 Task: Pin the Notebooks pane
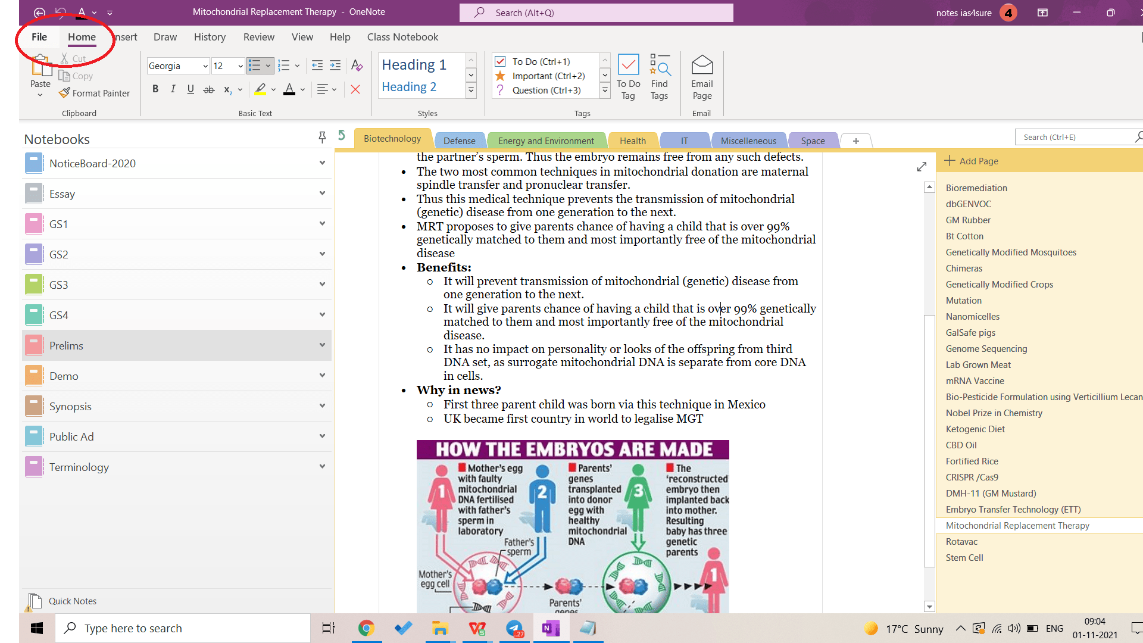pos(322,137)
